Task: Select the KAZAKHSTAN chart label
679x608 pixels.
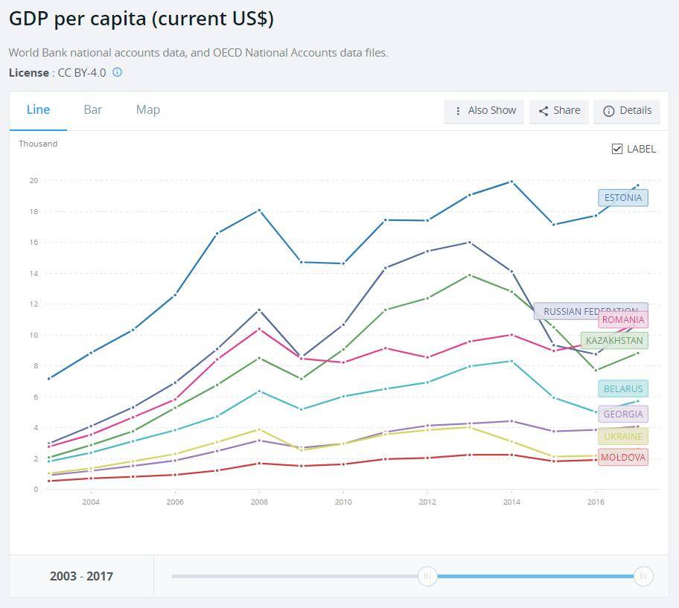Action: pos(613,341)
